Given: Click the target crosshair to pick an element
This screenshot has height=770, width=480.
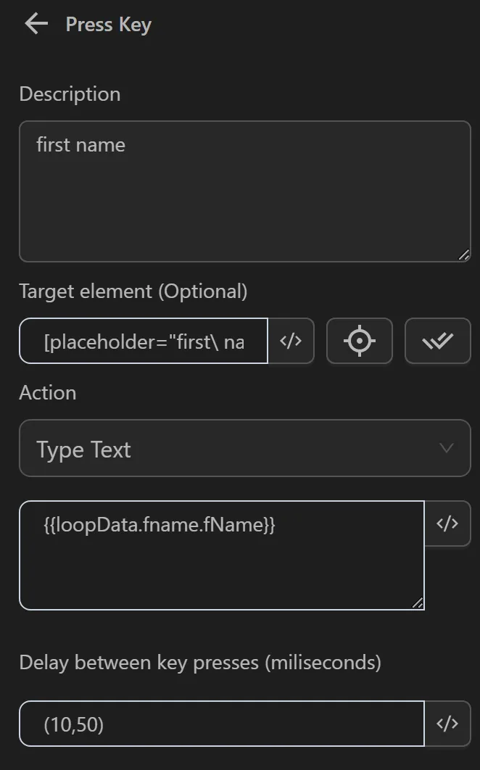Looking at the screenshot, I should coord(360,341).
